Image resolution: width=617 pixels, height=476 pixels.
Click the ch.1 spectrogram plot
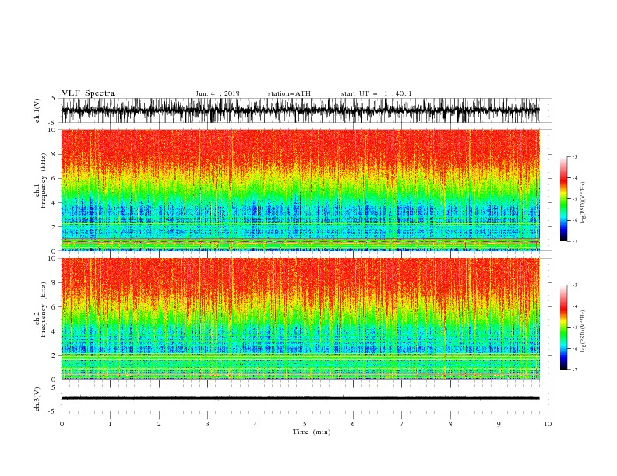click(300, 190)
